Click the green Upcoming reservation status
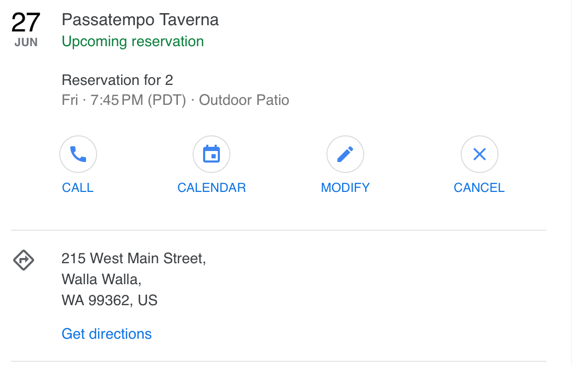The width and height of the screenshot is (572, 366). tap(133, 41)
